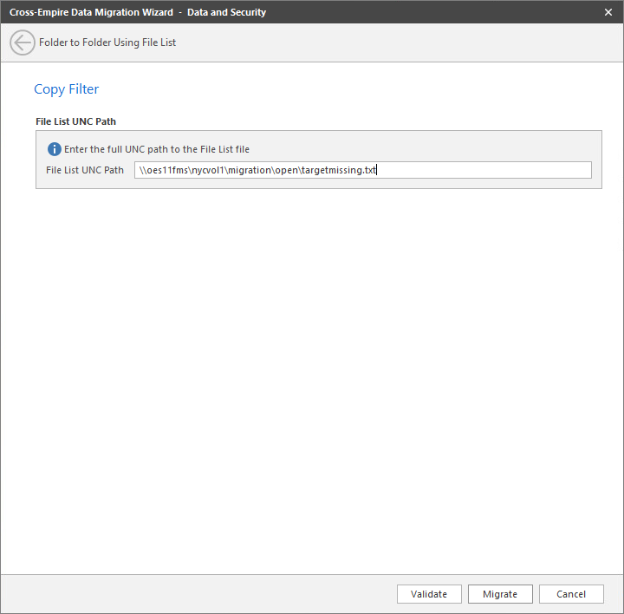Click the File List UNC Path field label
The image size is (624, 614).
pos(85,170)
